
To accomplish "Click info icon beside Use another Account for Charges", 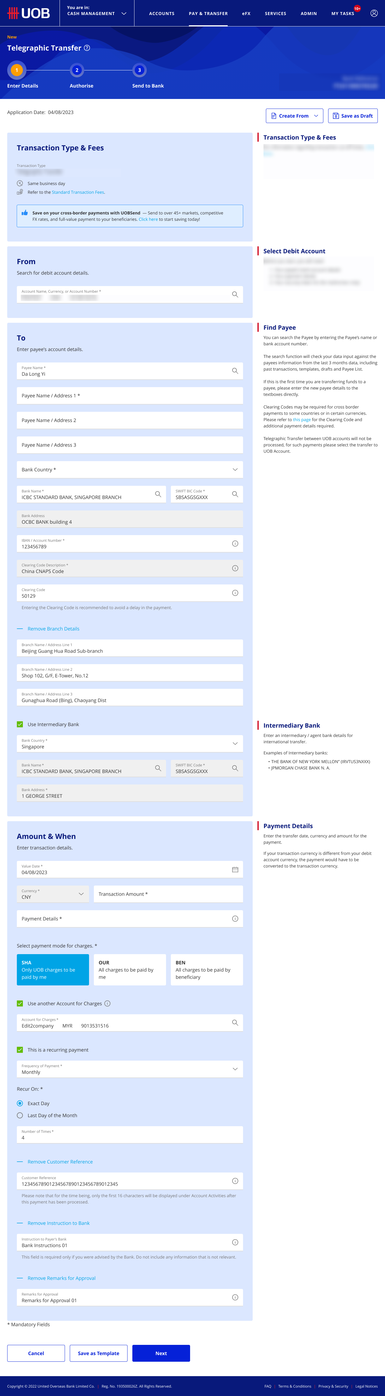I will tap(107, 1004).
